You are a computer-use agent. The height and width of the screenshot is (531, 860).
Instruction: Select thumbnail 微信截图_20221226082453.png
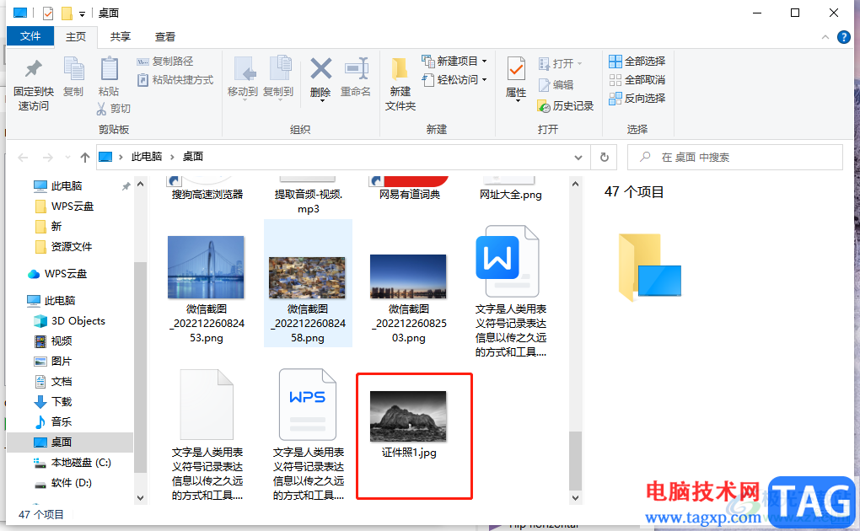(x=206, y=268)
